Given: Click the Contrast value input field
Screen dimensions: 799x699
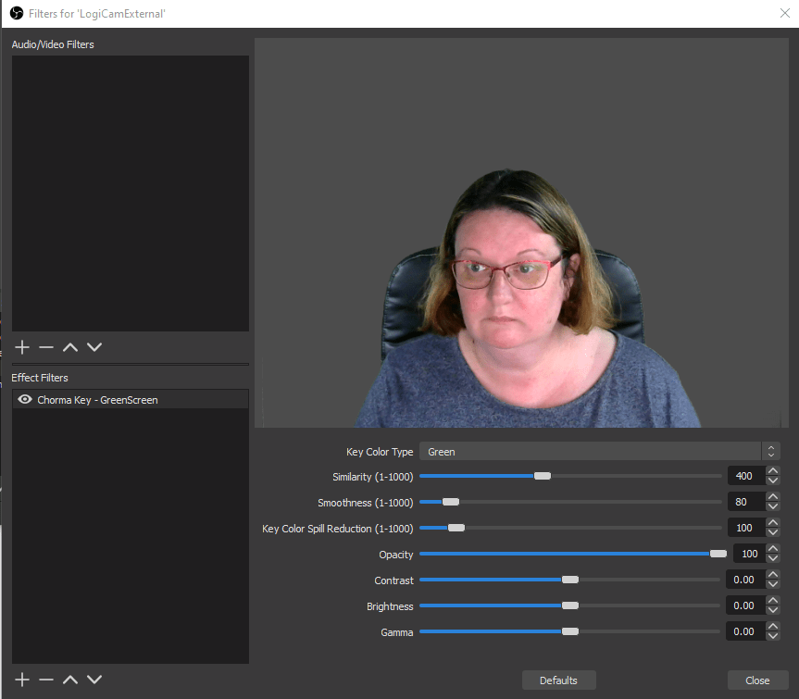Looking at the screenshot, I should tap(743, 580).
